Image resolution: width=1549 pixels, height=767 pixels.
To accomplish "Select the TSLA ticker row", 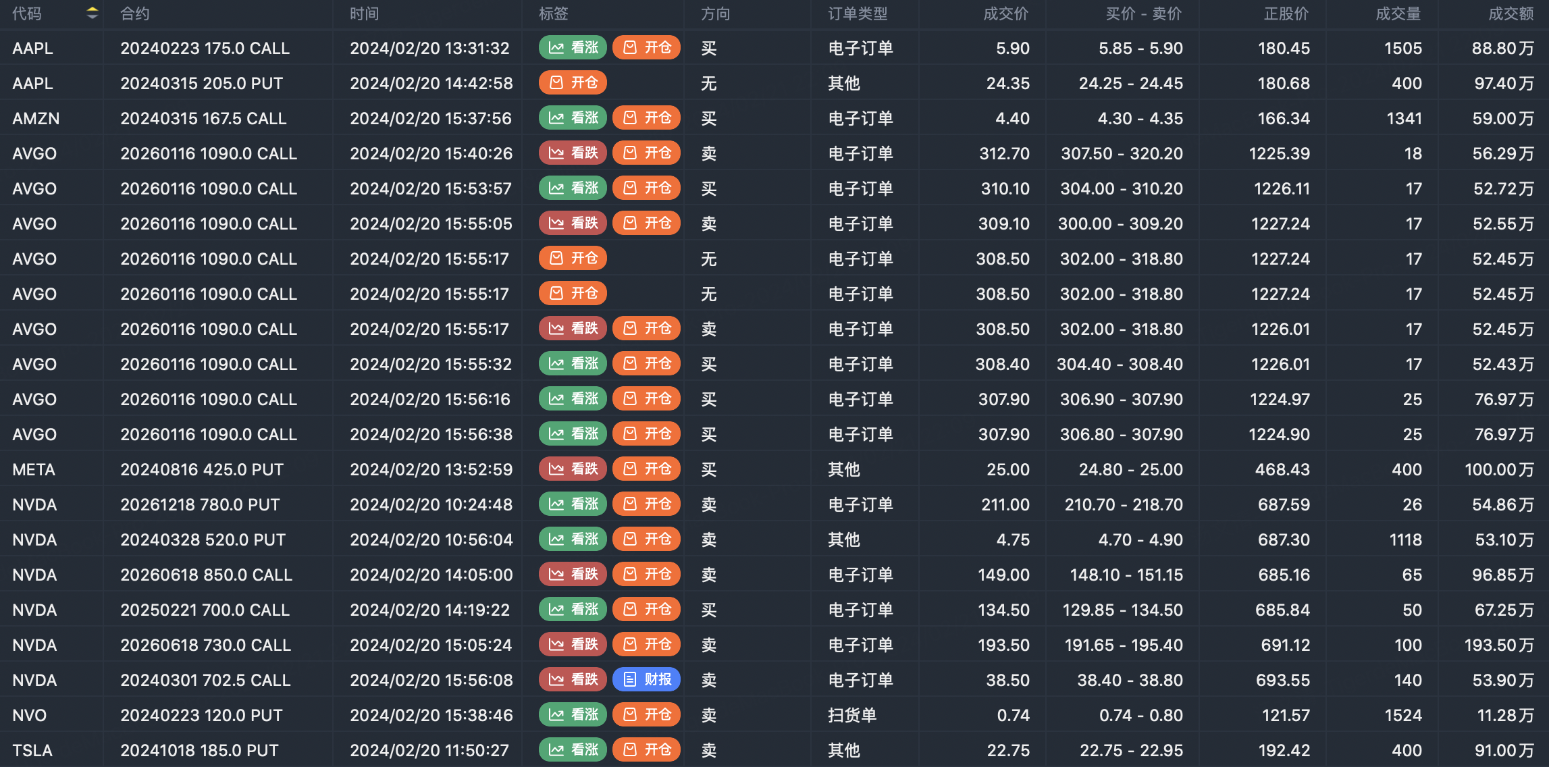I will (32, 751).
